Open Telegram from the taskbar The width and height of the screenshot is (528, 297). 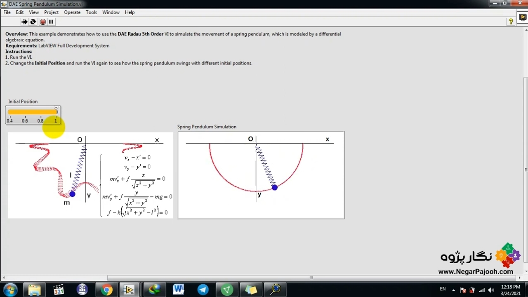[203, 290]
